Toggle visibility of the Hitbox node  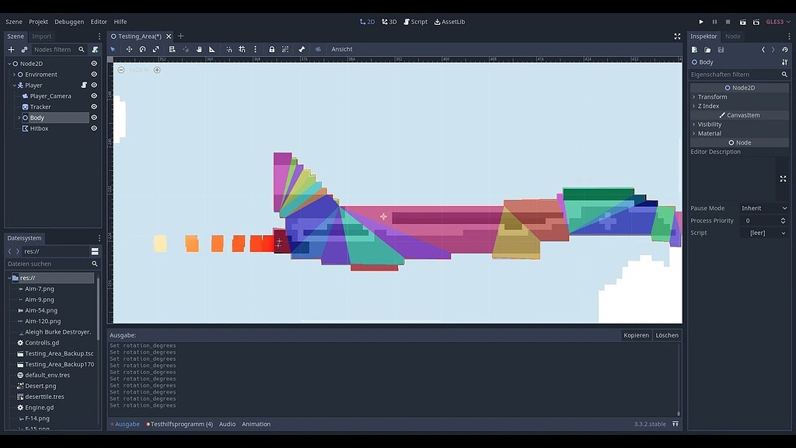pyautogui.click(x=93, y=128)
